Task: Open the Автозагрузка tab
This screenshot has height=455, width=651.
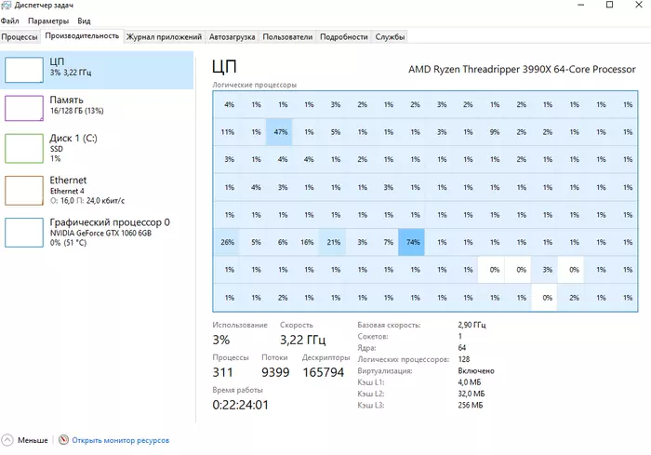Action: 232,37
